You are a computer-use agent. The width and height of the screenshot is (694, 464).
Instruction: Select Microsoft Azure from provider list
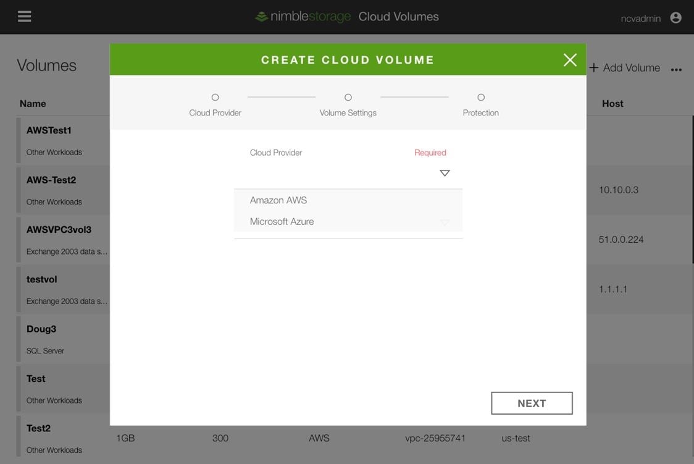(348, 221)
